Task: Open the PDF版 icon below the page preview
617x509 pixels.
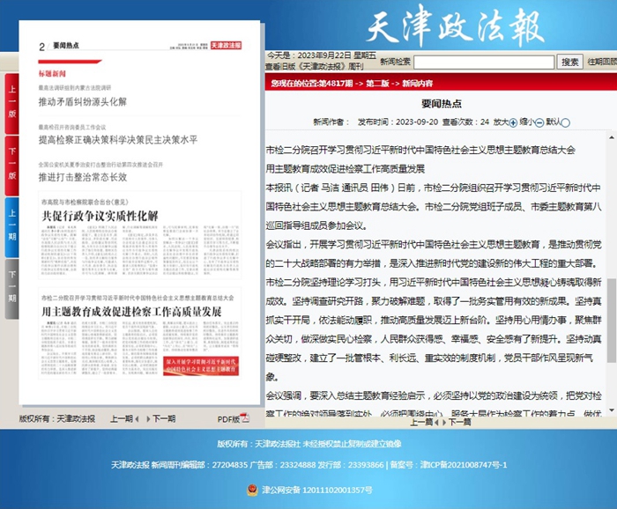Action: click(x=245, y=417)
